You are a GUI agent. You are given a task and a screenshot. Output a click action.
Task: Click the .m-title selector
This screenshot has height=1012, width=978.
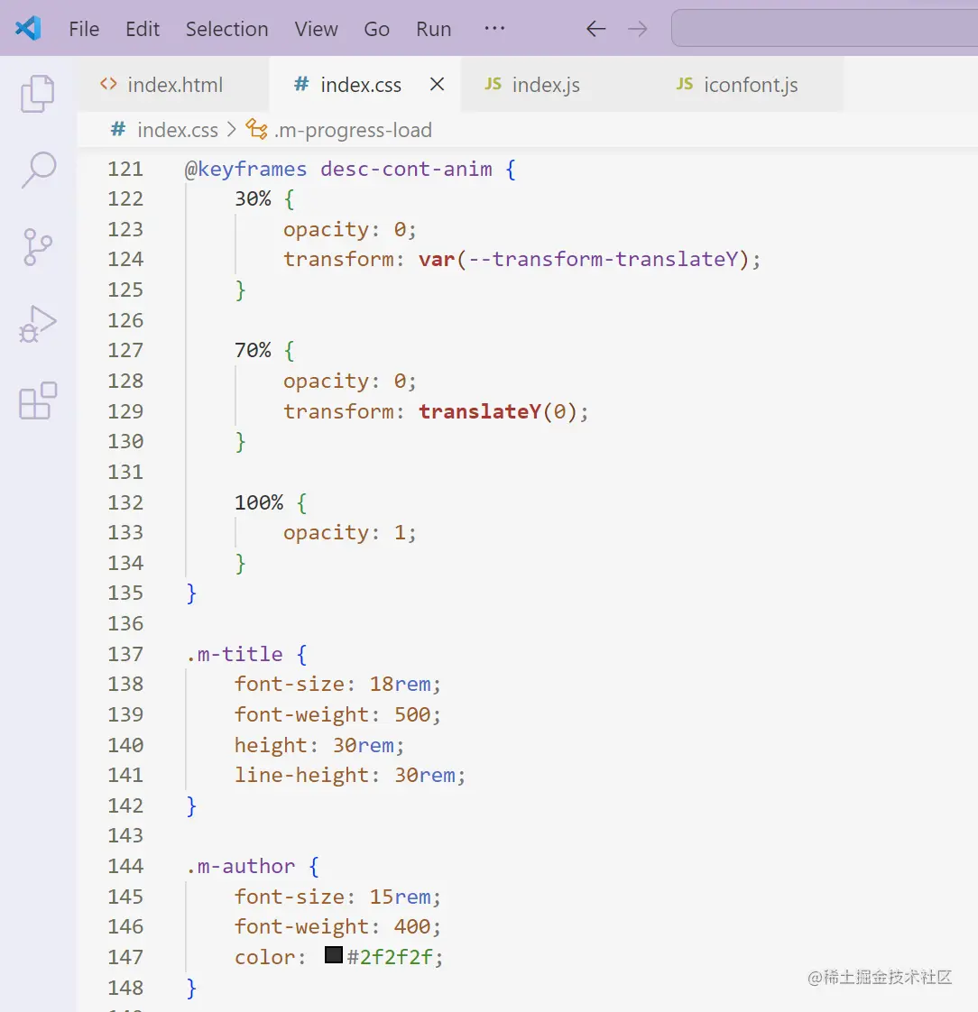(235, 654)
